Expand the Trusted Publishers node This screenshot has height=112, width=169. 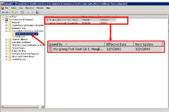[x=6, y=40]
